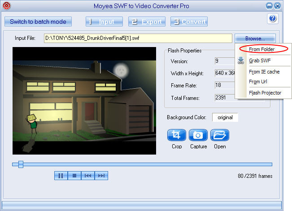The width and height of the screenshot is (292, 211).
Task: Pause the Flash preview playback
Action: pyautogui.click(x=61, y=176)
